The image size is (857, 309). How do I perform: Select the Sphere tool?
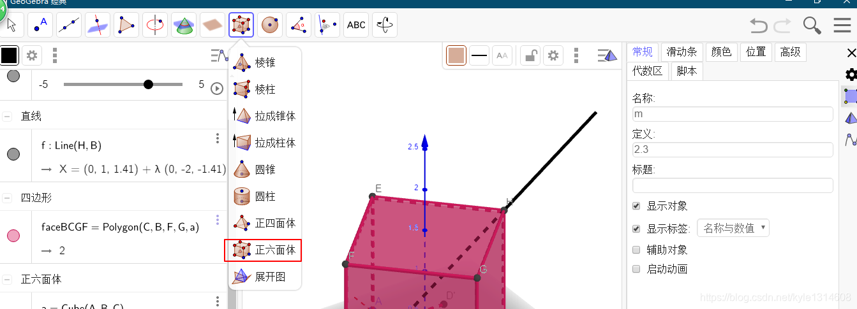pos(270,25)
